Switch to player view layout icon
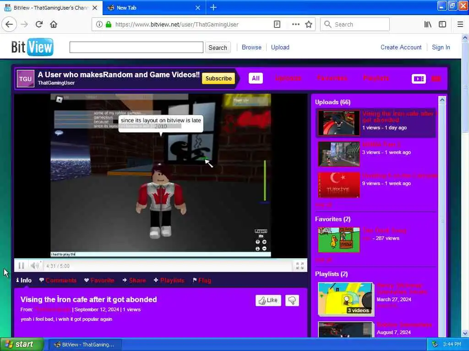 tap(419, 79)
